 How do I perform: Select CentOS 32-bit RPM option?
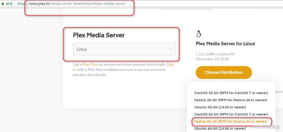[231, 93]
